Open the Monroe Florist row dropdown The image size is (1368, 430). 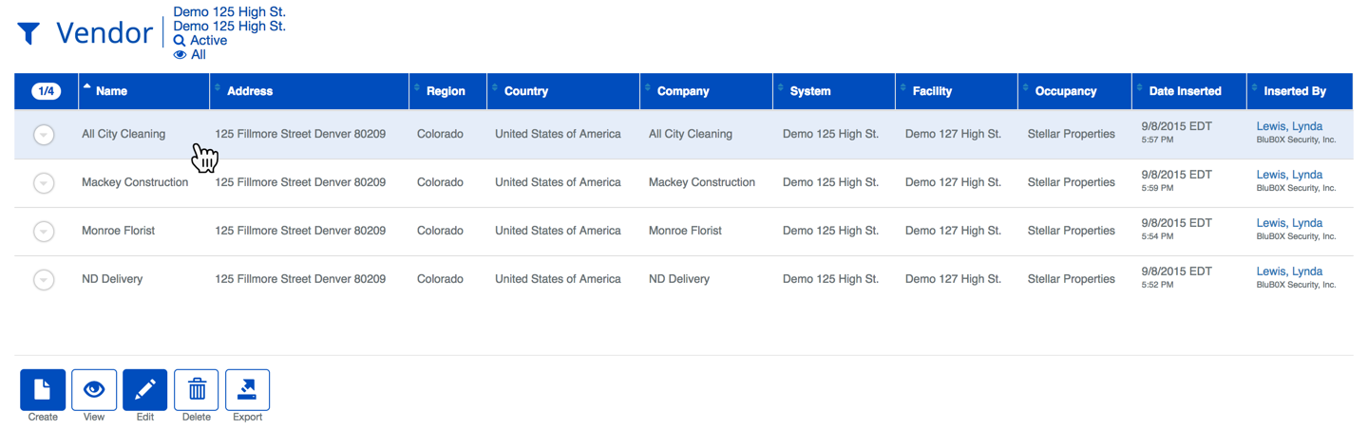pyautogui.click(x=44, y=232)
